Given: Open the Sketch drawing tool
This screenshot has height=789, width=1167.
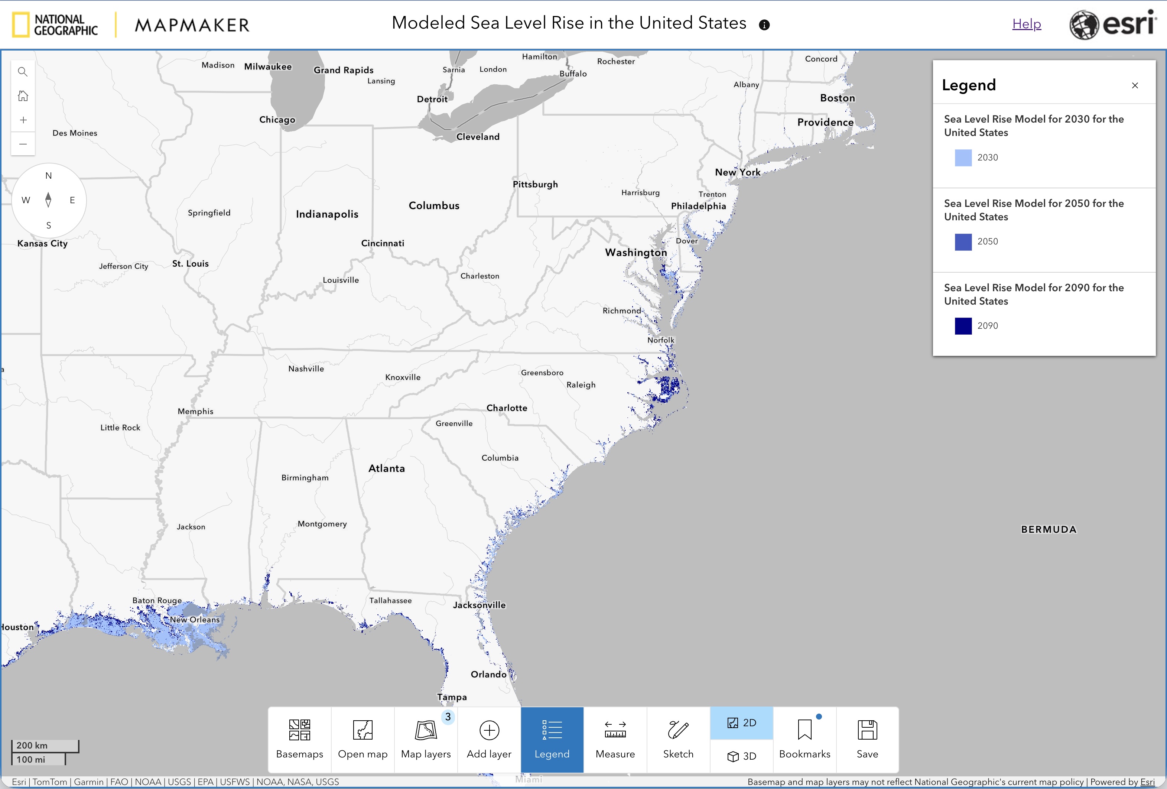Looking at the screenshot, I should point(679,739).
